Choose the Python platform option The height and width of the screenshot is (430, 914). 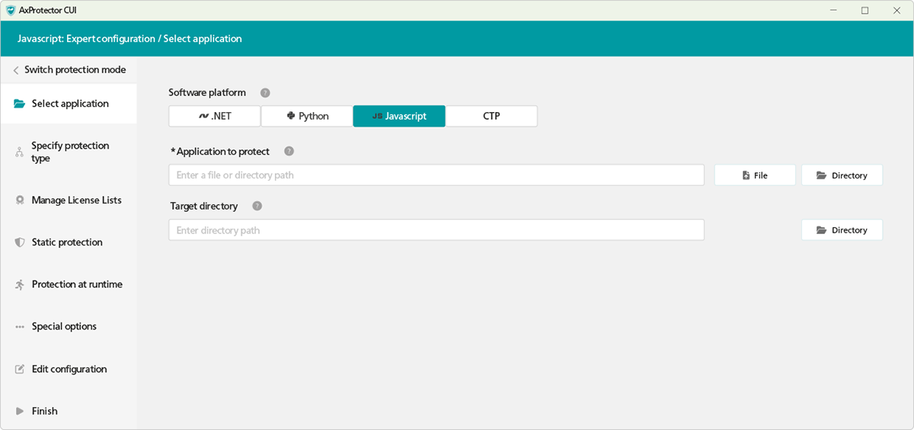[307, 116]
